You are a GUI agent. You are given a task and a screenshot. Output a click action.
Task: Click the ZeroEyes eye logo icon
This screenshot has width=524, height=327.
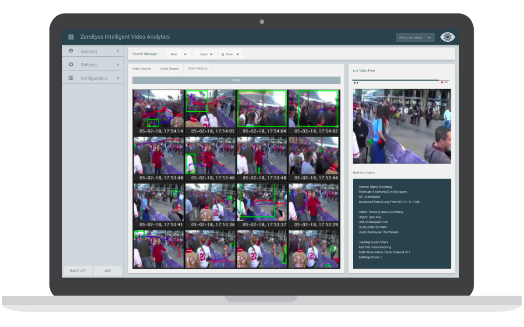[447, 37]
